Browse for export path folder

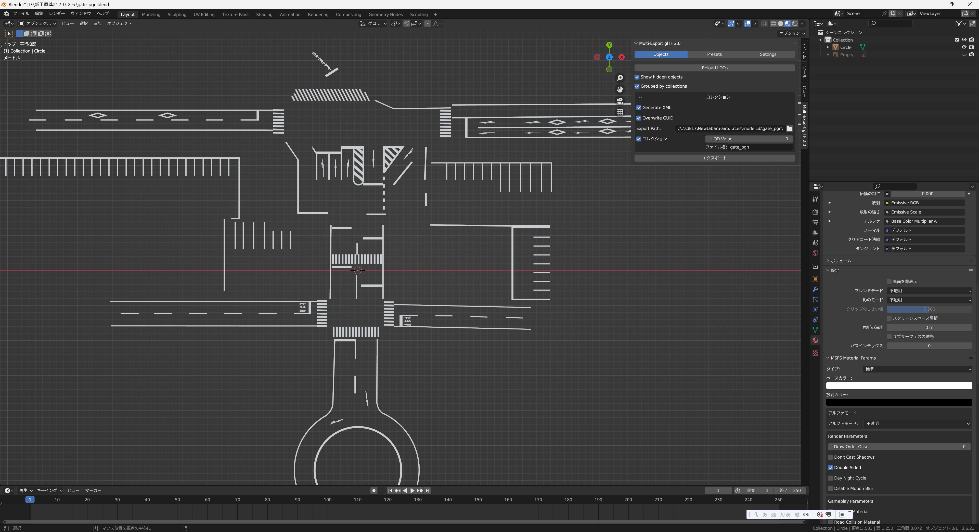(x=789, y=129)
